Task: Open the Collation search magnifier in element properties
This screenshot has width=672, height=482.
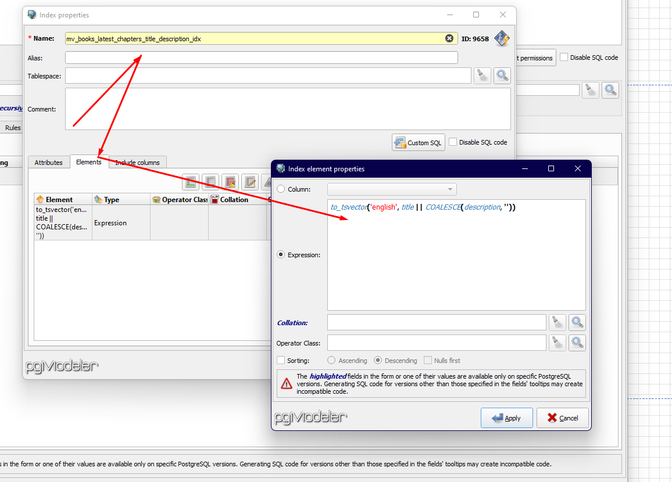Action: pos(577,322)
